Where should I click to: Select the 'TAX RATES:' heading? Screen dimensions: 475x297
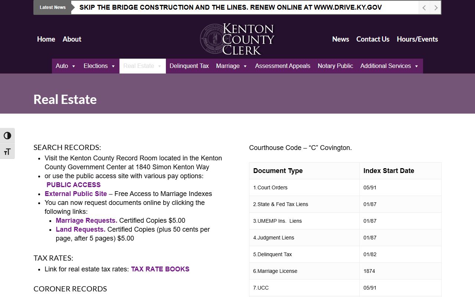(x=53, y=258)
